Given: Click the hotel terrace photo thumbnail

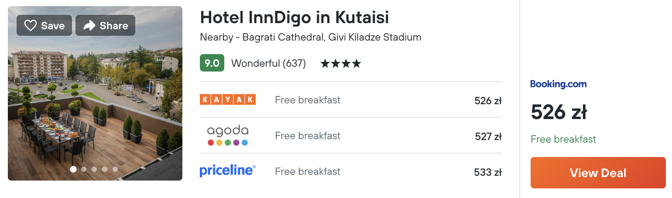Looking at the screenshot, I should tap(95, 93).
